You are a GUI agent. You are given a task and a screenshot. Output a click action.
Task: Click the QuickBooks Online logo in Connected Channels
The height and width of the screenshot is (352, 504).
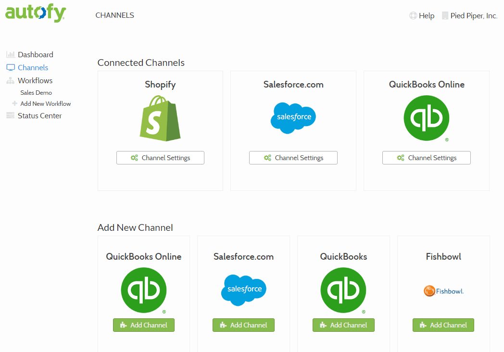tap(426, 118)
